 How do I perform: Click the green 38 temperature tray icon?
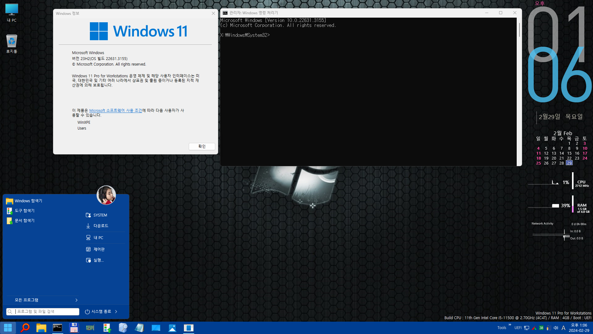(541, 328)
